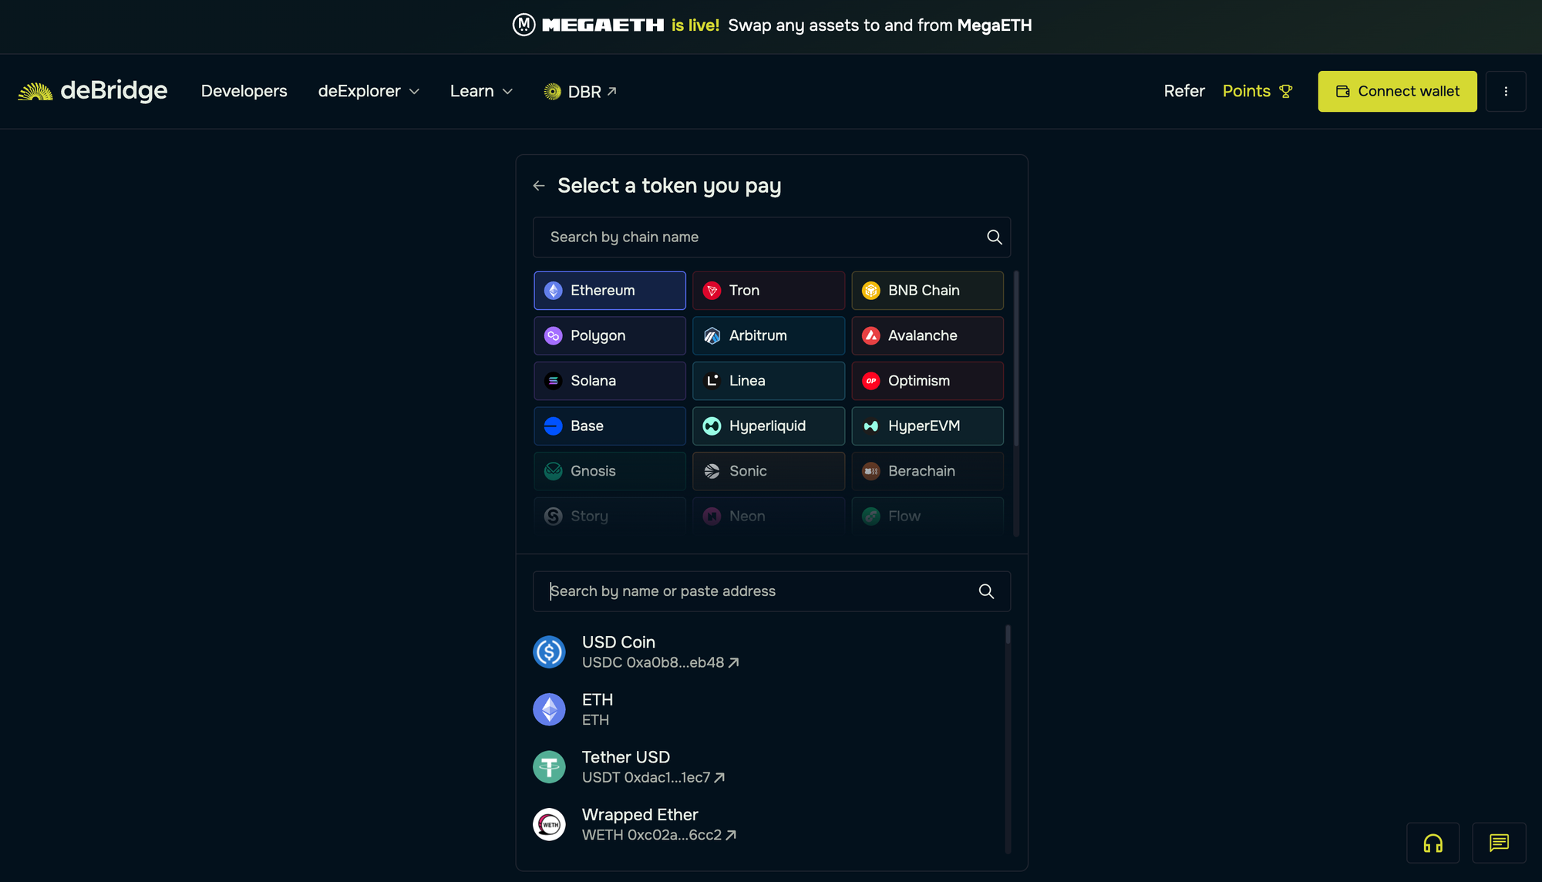Click the Connect wallet button

[1397, 91]
